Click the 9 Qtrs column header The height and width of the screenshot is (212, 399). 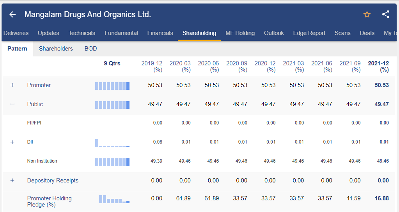click(x=112, y=63)
